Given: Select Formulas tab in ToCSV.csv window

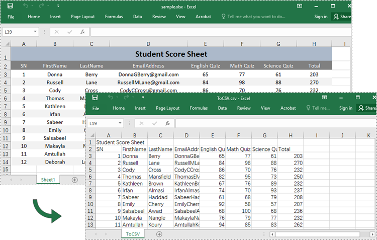Looking at the screenshot, I should (199, 108).
